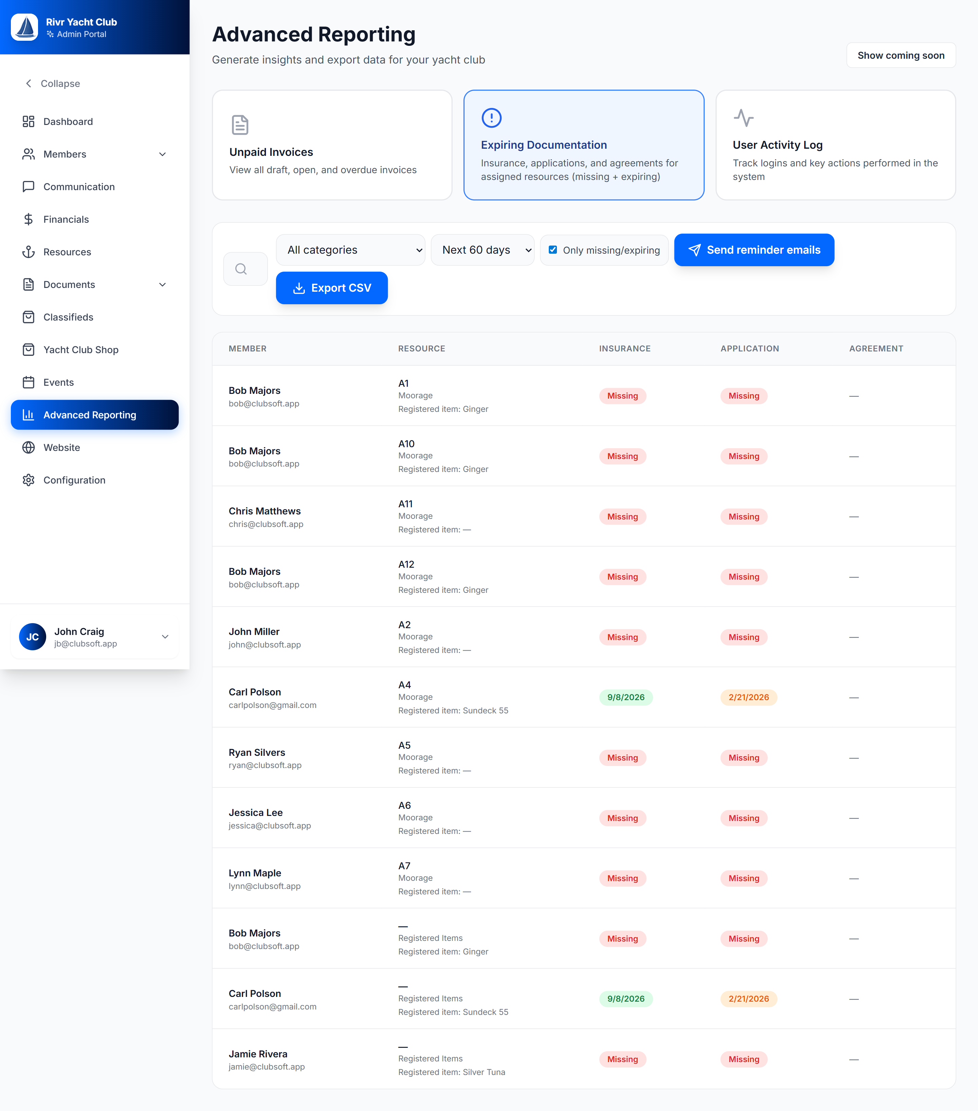The height and width of the screenshot is (1111, 978).
Task: Expand the Members sidebar section
Action: click(x=163, y=154)
